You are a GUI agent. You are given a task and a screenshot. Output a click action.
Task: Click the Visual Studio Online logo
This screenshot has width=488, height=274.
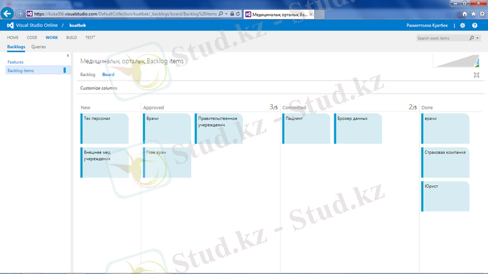point(10,26)
